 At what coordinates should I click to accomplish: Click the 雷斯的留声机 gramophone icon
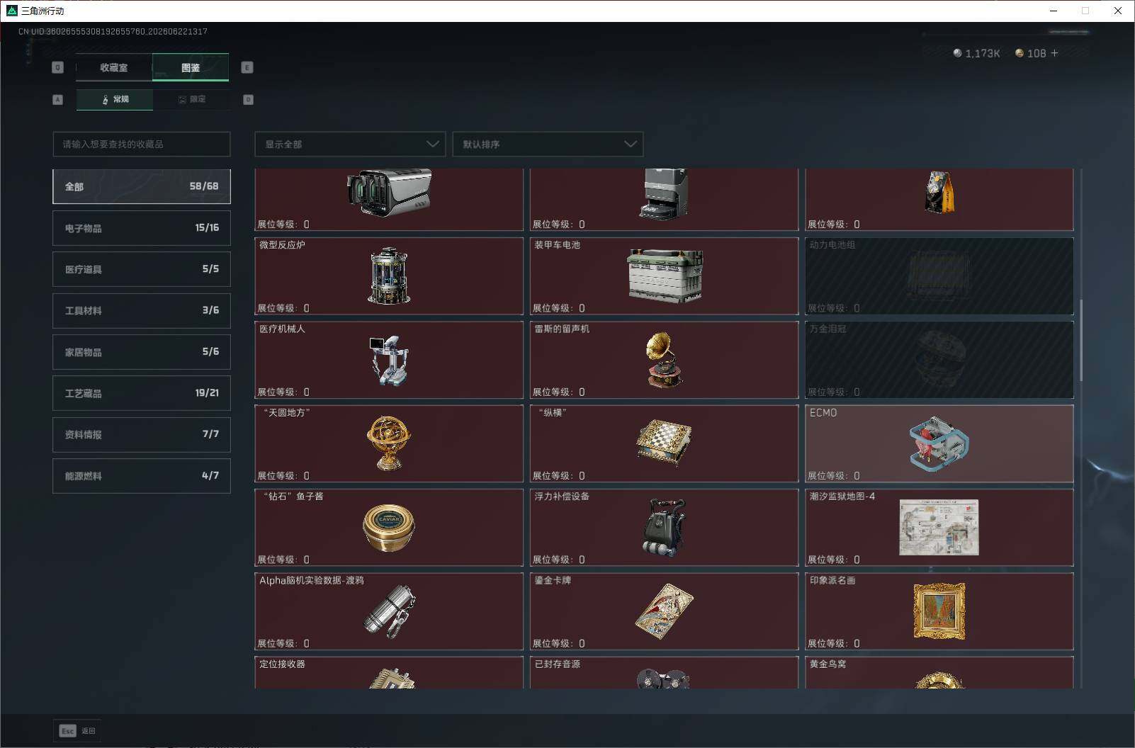(x=664, y=360)
